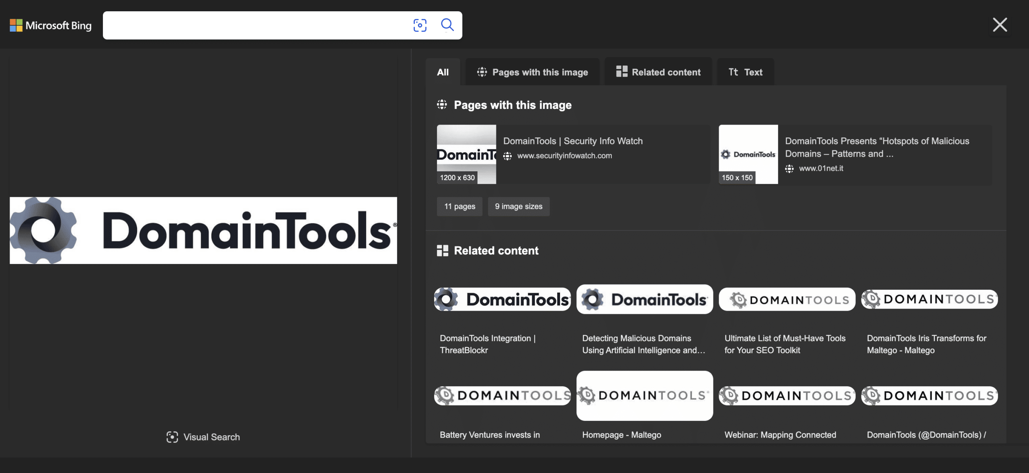Click the magnifying glass search icon
The image size is (1029, 473).
point(447,25)
